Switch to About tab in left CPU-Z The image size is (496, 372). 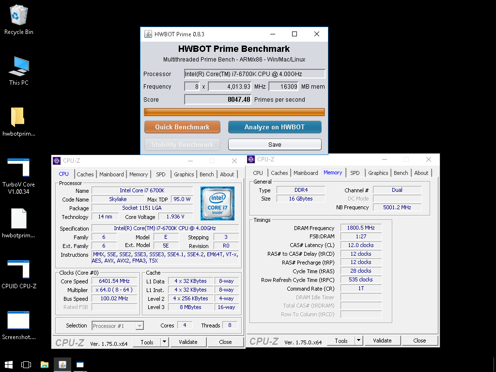[x=227, y=174]
